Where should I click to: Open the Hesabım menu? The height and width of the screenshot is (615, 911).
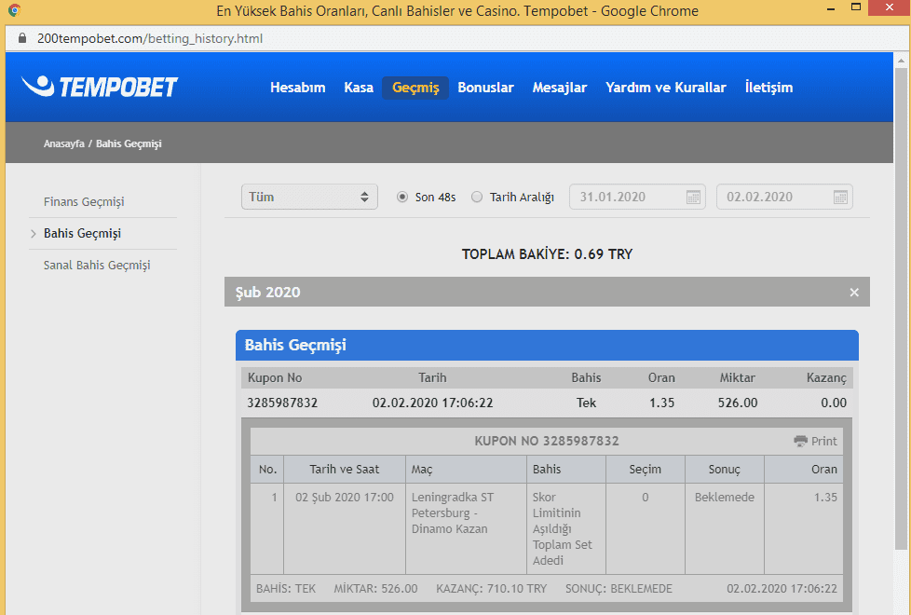(297, 88)
